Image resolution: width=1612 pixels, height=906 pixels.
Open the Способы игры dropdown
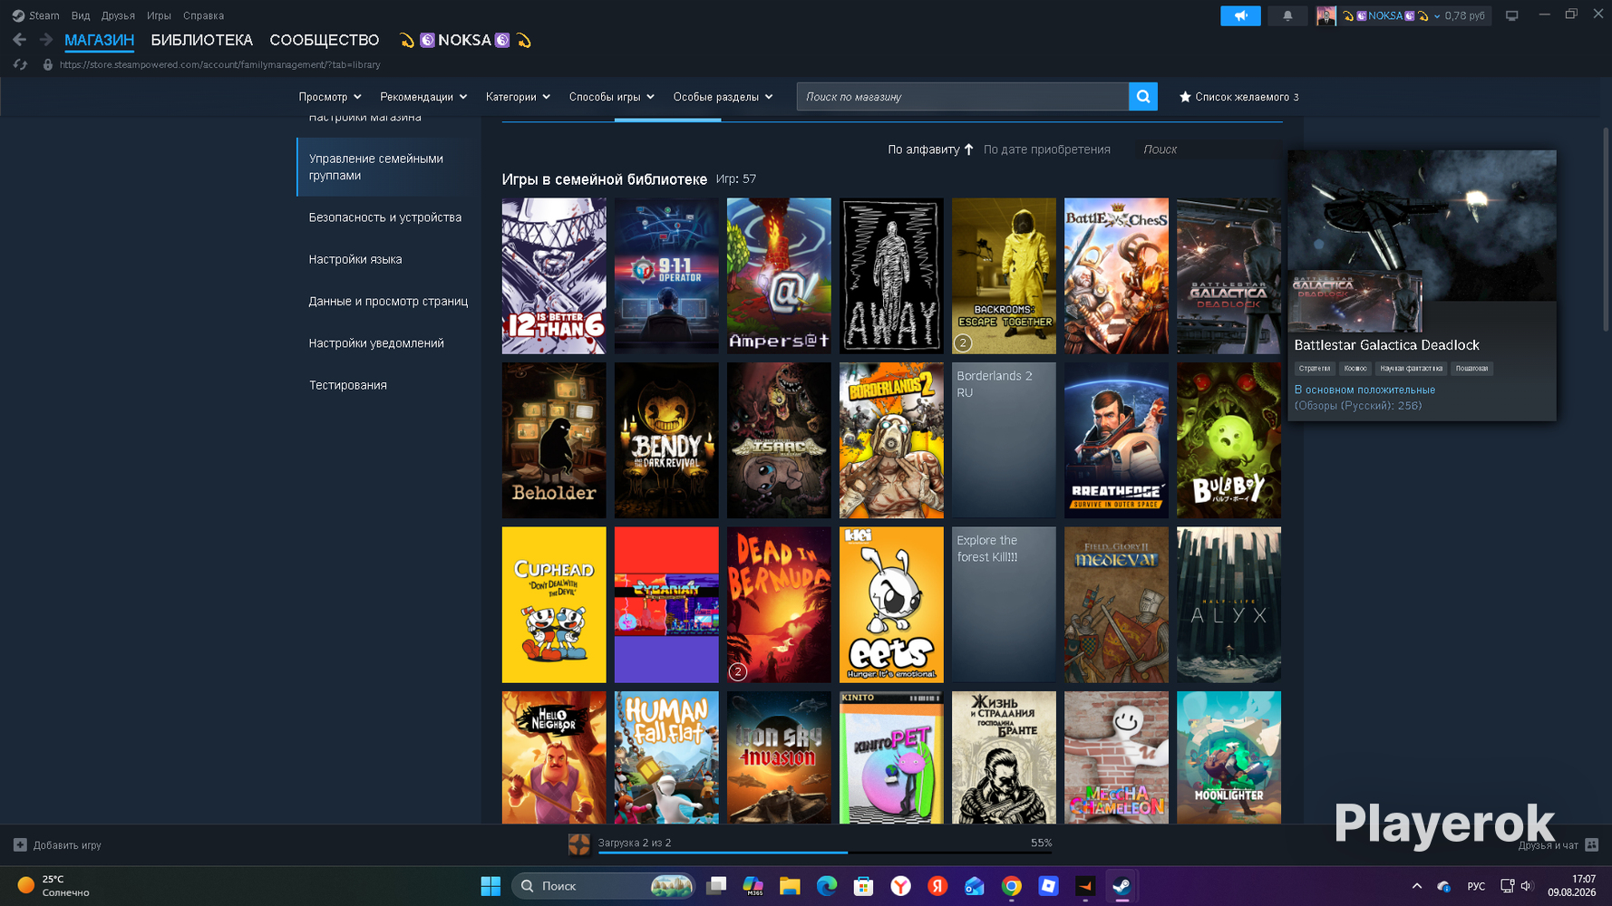pyautogui.click(x=612, y=97)
